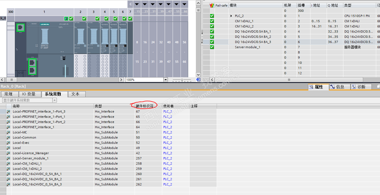The height and width of the screenshot is (195, 380).
Task: Click the 类型 header in system constants table
Action: (x=114, y=106)
